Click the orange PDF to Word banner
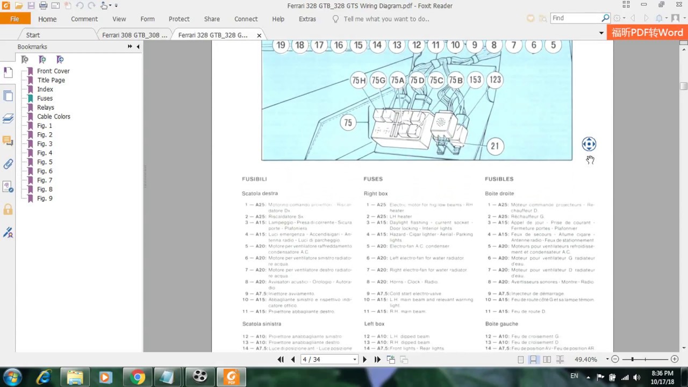The image size is (688, 387). point(647,32)
